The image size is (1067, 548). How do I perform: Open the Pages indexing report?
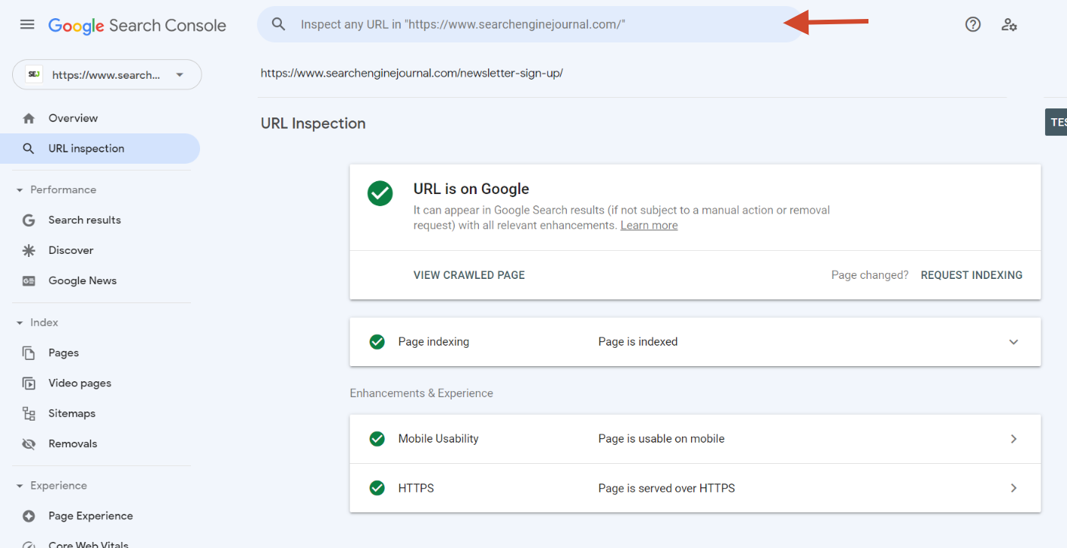point(64,352)
